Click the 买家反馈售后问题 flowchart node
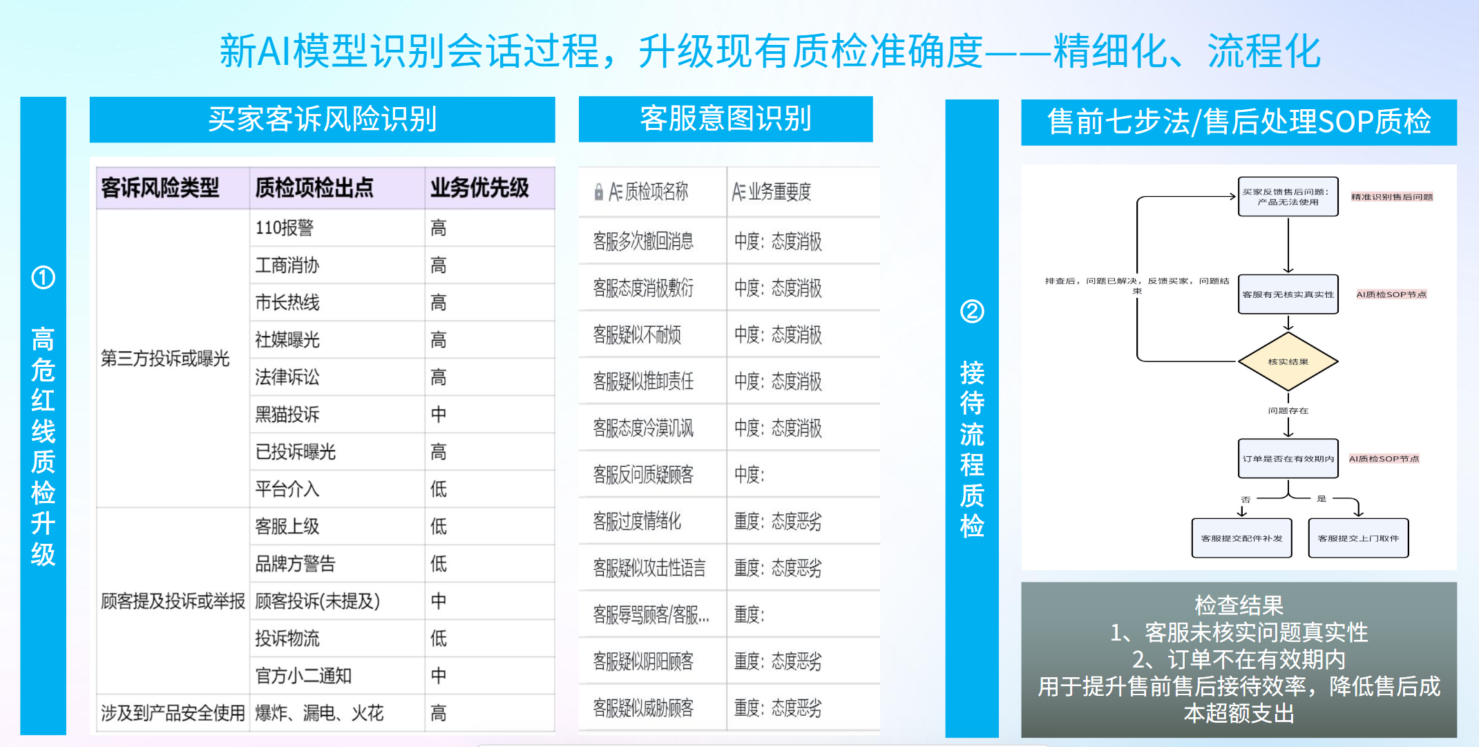The width and height of the screenshot is (1479, 747). point(1288,197)
